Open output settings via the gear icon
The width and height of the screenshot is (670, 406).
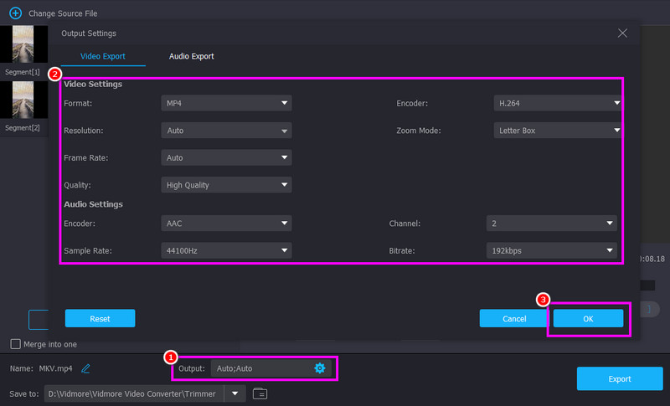coord(320,368)
